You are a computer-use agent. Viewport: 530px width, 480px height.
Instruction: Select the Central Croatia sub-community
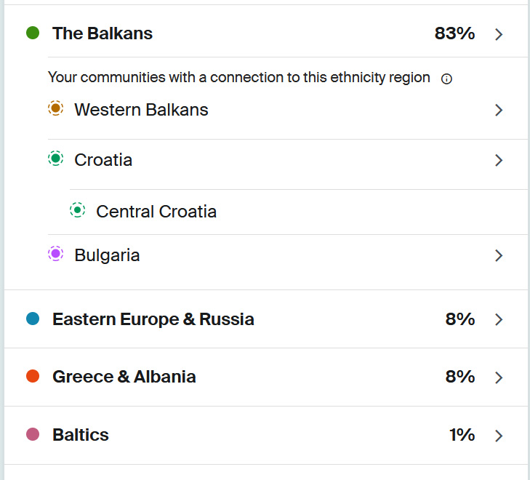point(156,212)
